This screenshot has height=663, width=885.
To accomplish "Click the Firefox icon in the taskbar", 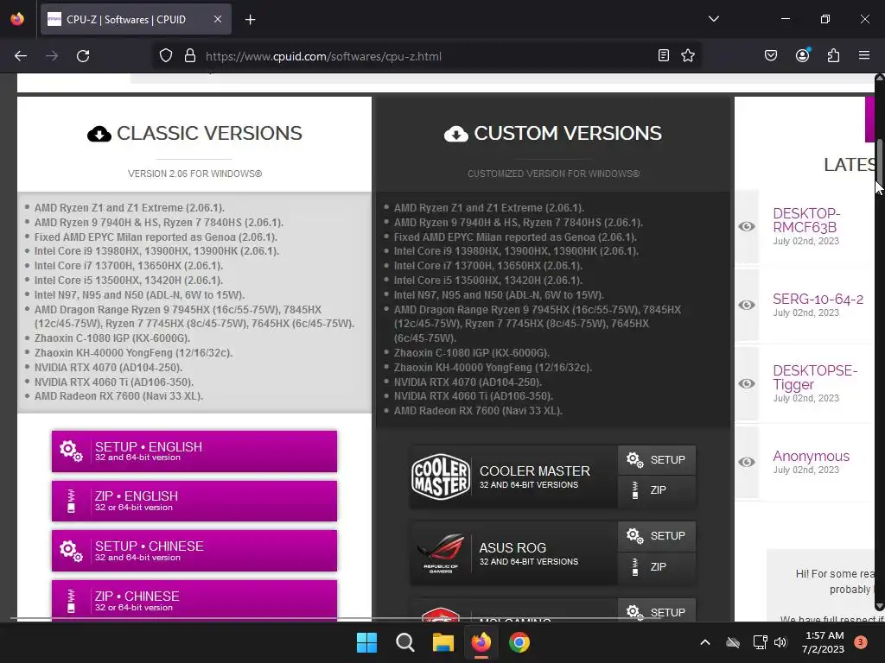I will 481,642.
